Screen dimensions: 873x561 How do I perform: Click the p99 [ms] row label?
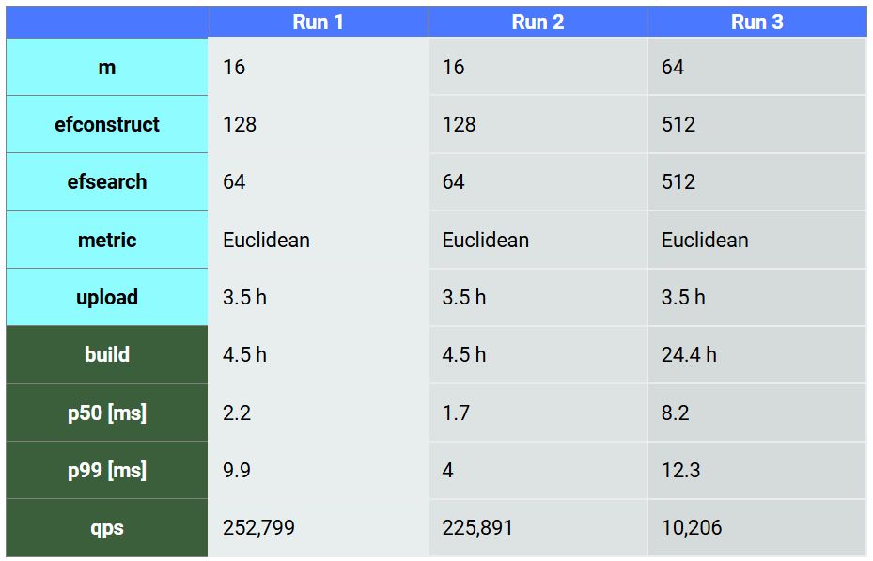pyautogui.click(x=107, y=471)
